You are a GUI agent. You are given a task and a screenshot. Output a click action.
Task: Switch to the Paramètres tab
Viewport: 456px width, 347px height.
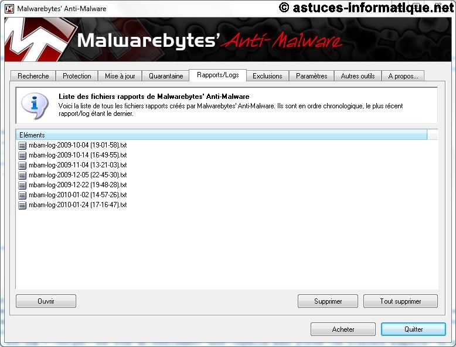pos(311,76)
